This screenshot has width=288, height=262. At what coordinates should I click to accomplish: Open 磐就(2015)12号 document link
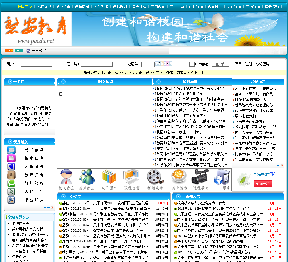[x=107, y=203]
